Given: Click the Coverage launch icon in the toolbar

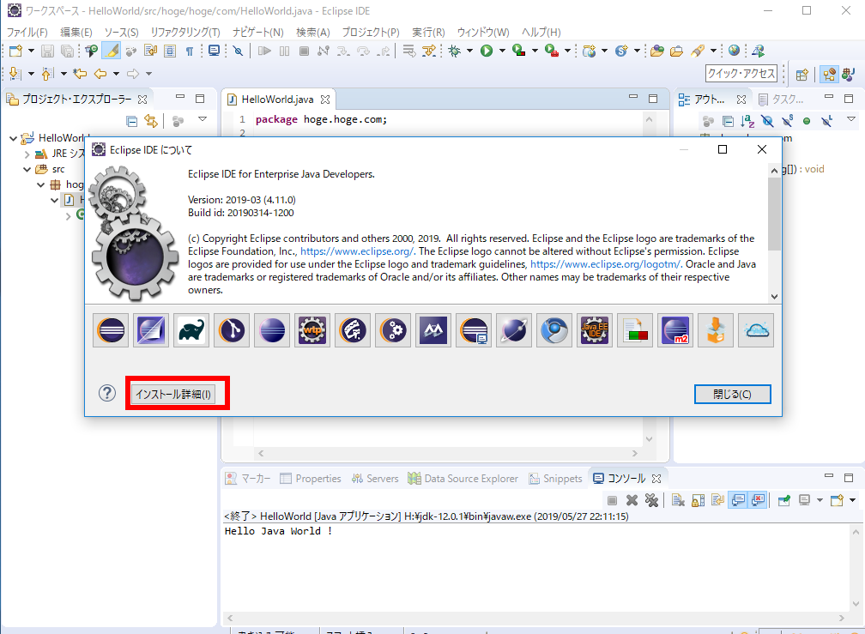Looking at the screenshot, I should tap(518, 51).
